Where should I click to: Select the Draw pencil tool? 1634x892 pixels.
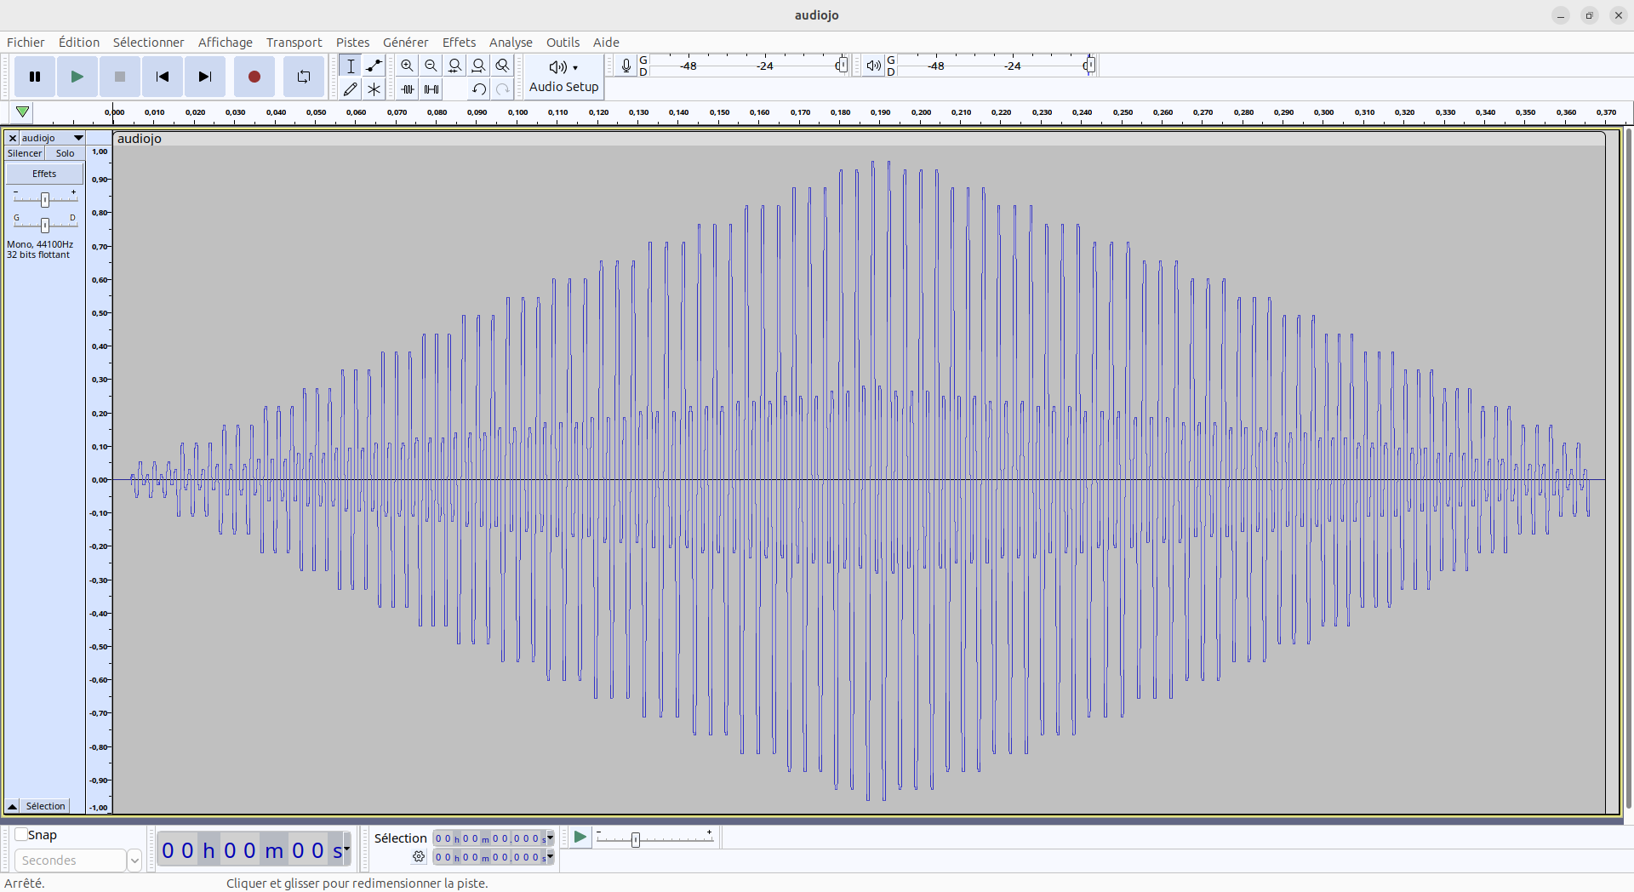click(x=350, y=89)
